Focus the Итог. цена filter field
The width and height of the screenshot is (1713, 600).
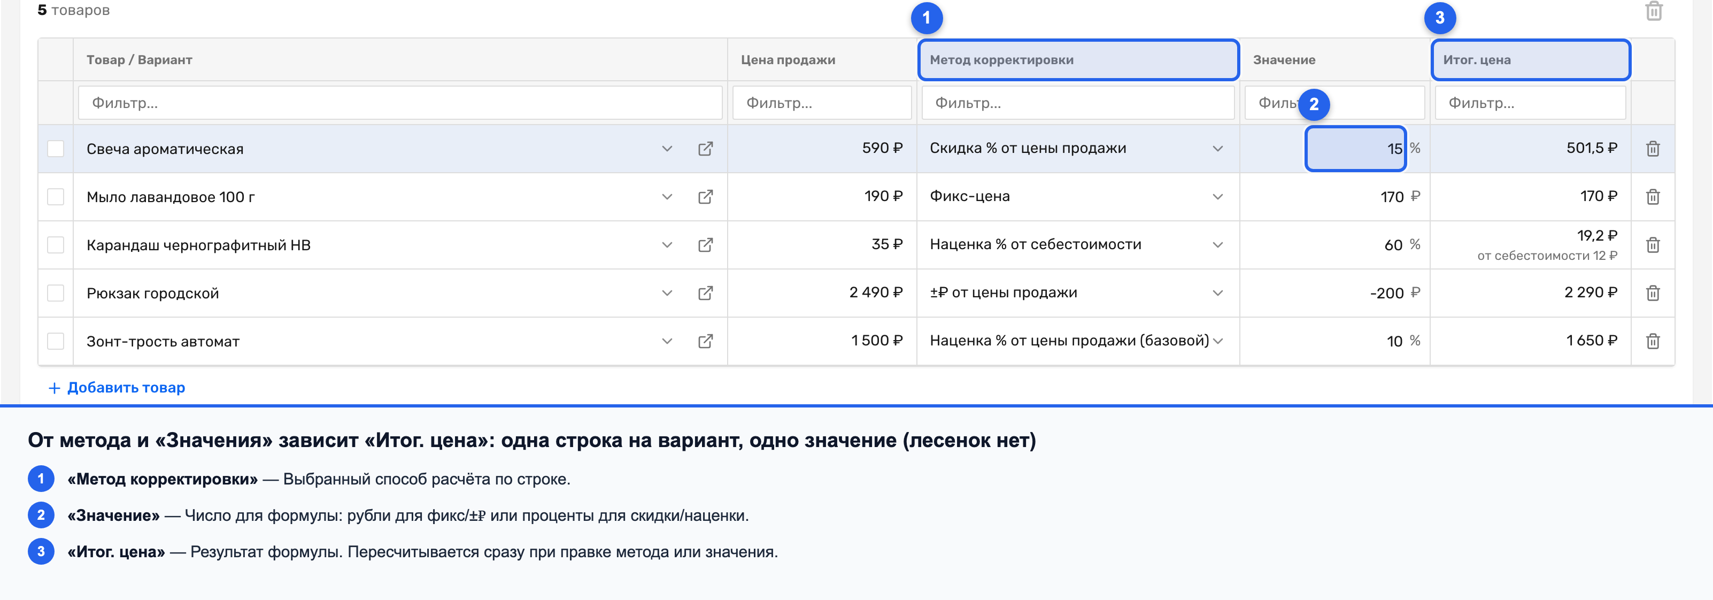click(x=1530, y=103)
